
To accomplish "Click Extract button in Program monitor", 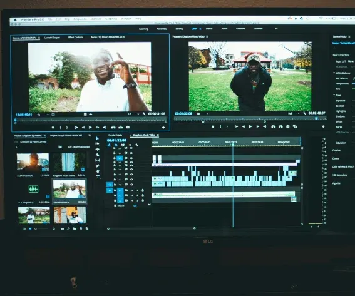I will click(280, 126).
